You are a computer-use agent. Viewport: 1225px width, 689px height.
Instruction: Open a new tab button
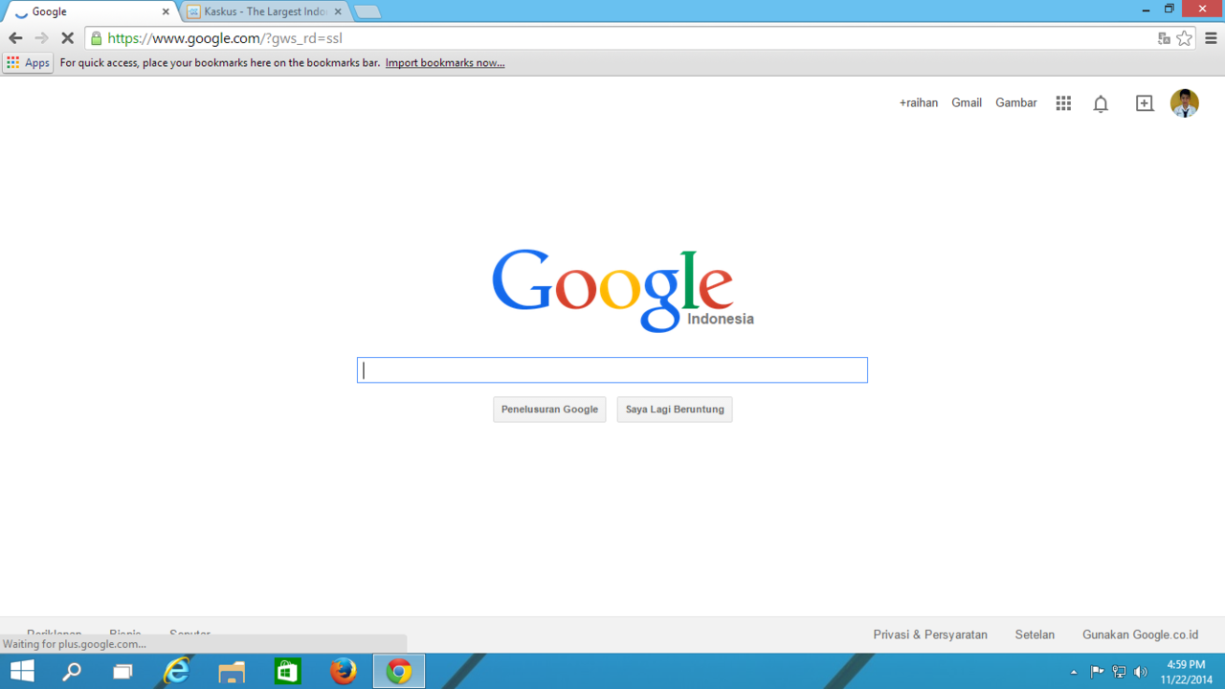point(367,12)
